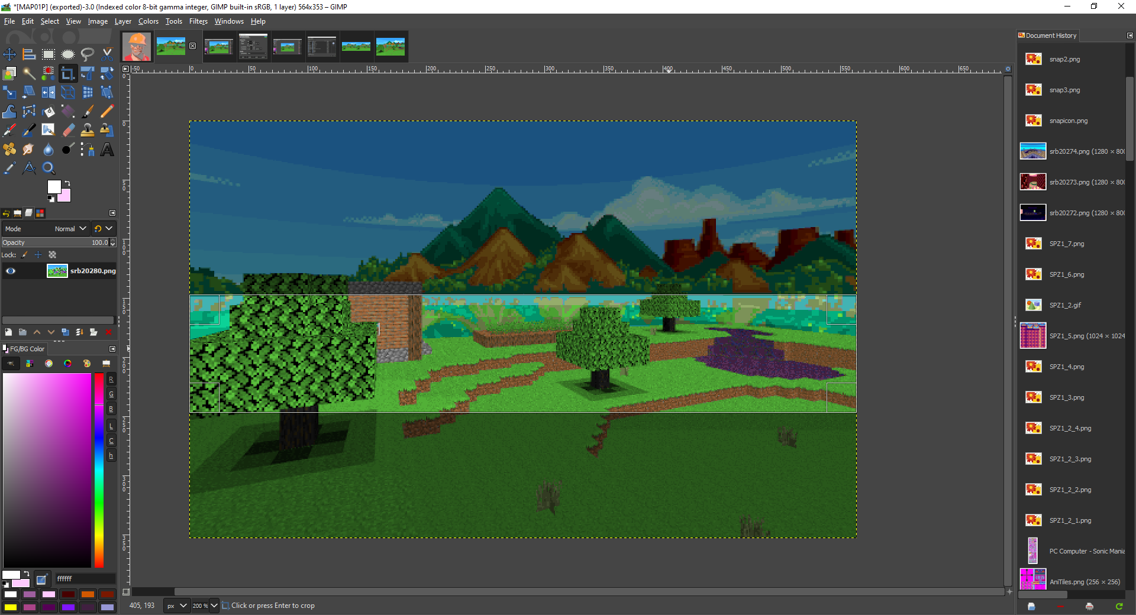Select the Paintbrush tool
This screenshot has width=1136, height=615.
click(x=88, y=111)
